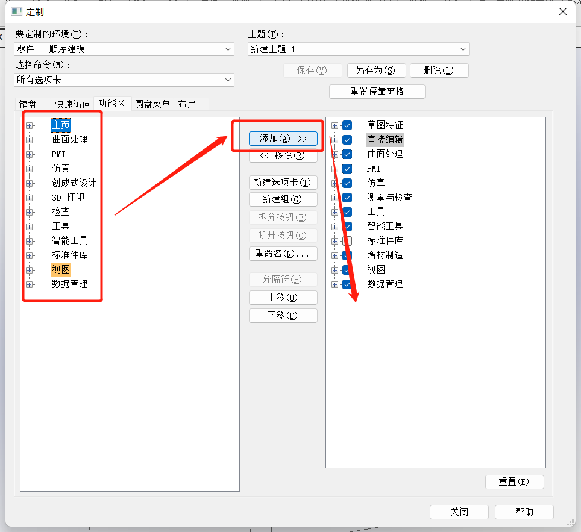
Task: Click the << 移除(R) button
Action: [283, 155]
